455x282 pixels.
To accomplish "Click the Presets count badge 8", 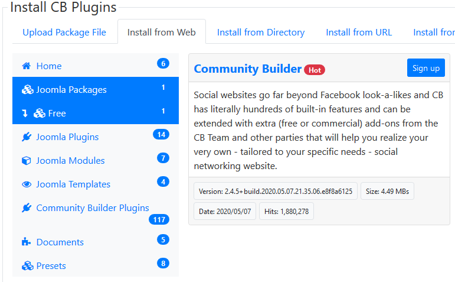I will coord(163,263).
